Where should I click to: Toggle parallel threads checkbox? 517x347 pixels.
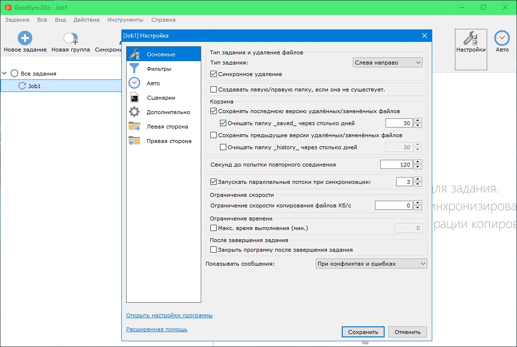pyautogui.click(x=213, y=182)
